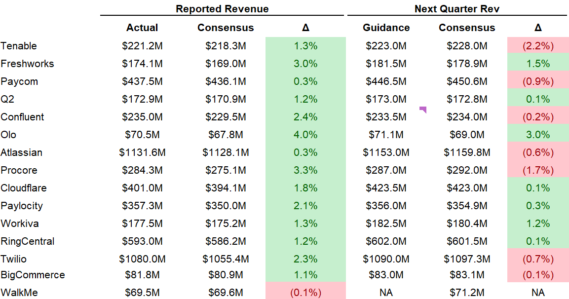Screen dimensions: 569x299
Task: Click Freshworks guidance $181.5M cell
Action: click(386, 64)
